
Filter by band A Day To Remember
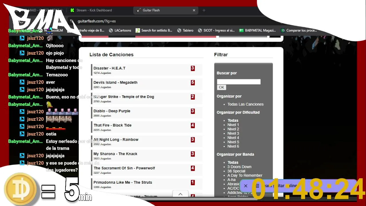tap(245, 175)
